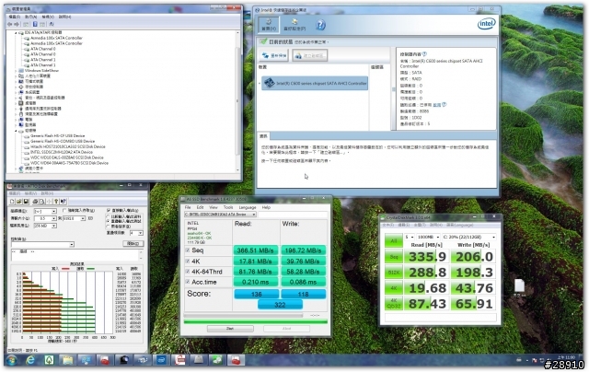Toggle the Acc.time checkbox in AS SSD
Screen dimensions: 589x372
pos(188,282)
